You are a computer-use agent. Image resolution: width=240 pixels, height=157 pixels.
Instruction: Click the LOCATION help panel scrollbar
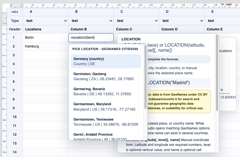(x=217, y=73)
